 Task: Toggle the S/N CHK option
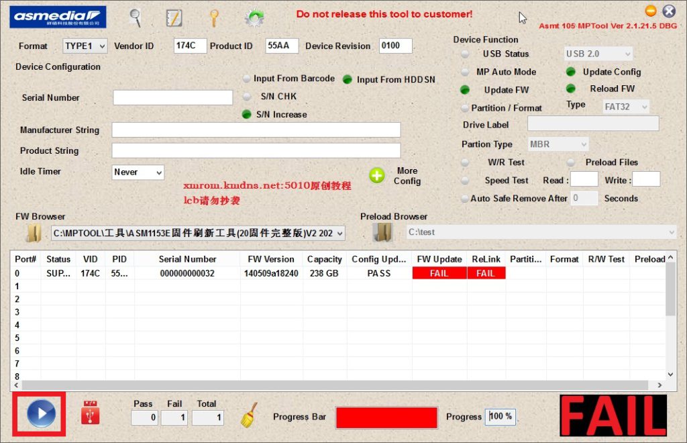(247, 97)
